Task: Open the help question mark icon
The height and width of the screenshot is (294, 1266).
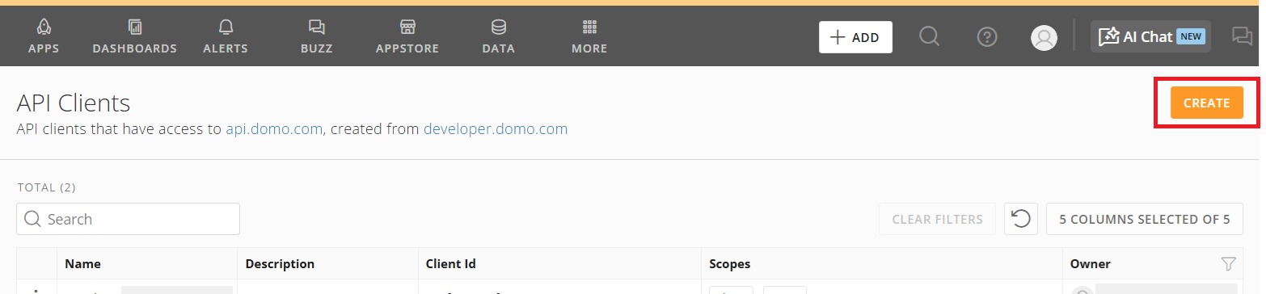Action: [x=987, y=37]
